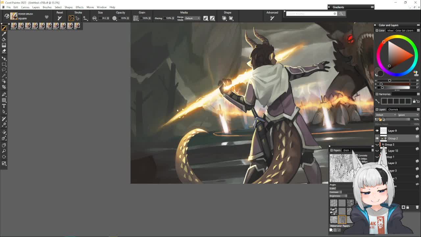Screen dimensions: 421x237
Task: Open the Brushes menu
Action: click(x=47, y=7)
